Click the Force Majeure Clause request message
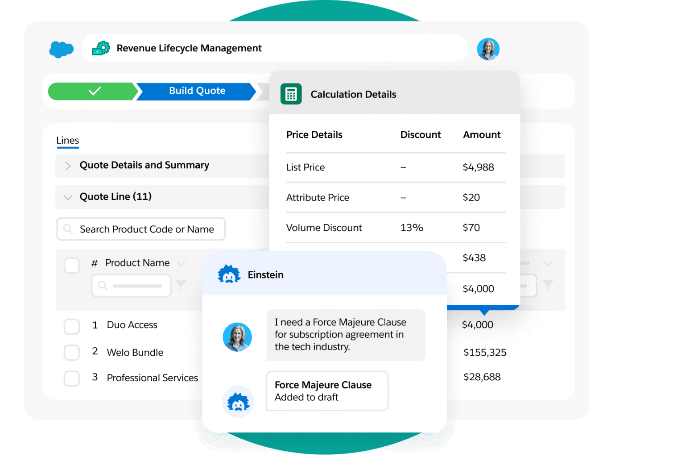685x457 pixels. coord(346,335)
